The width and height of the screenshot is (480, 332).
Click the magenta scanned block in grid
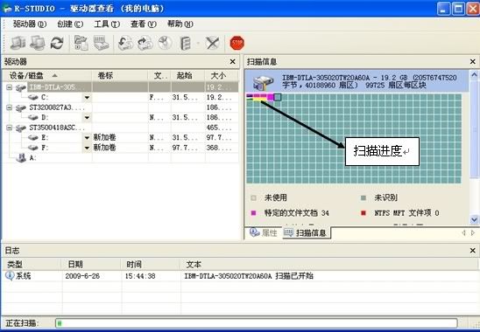[271, 97]
